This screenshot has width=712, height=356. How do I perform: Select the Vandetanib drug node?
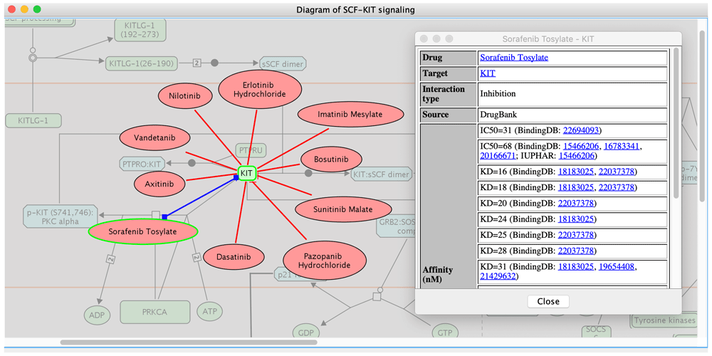click(155, 137)
